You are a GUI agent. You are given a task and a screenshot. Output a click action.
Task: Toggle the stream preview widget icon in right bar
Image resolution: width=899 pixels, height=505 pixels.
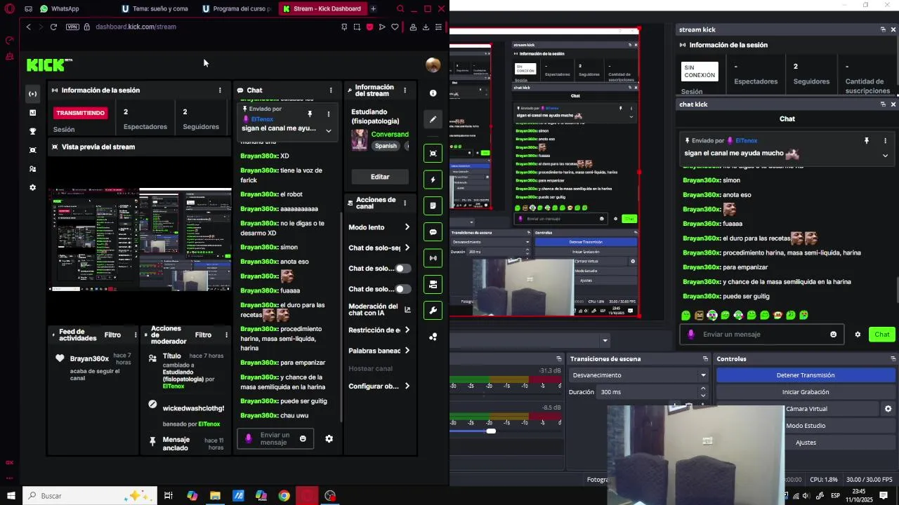[x=433, y=154]
